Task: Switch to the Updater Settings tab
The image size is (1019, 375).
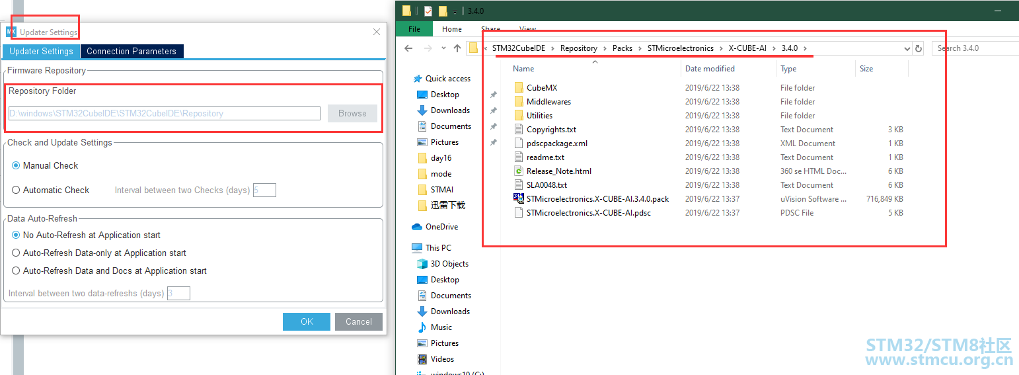Action: click(x=41, y=51)
